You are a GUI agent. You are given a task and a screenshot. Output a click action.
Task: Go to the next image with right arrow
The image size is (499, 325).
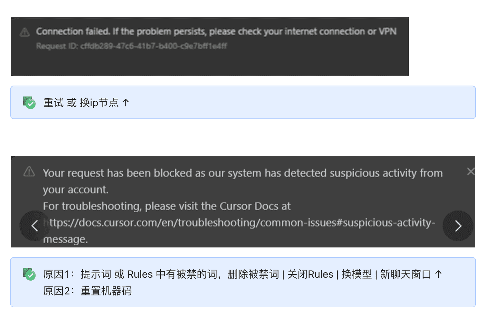coord(458,226)
